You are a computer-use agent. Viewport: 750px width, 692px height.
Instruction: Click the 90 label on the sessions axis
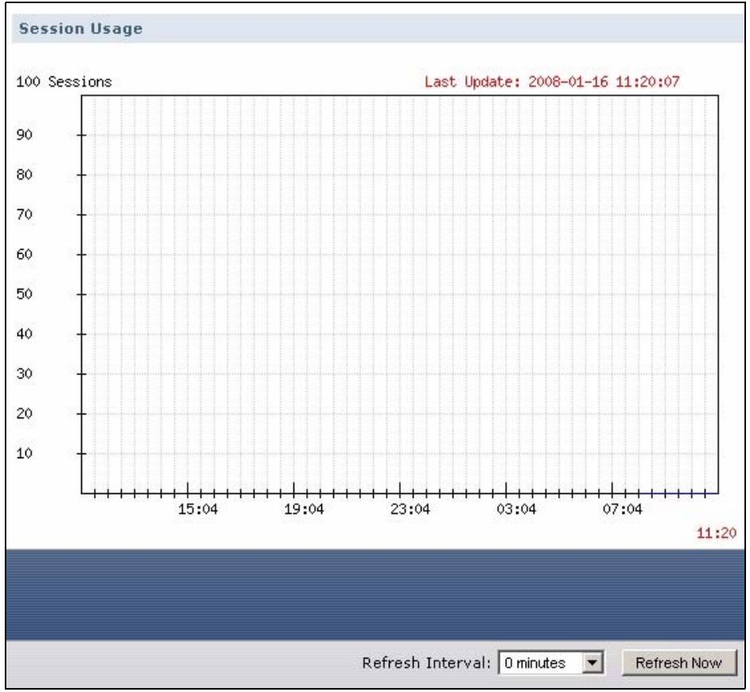[25, 134]
